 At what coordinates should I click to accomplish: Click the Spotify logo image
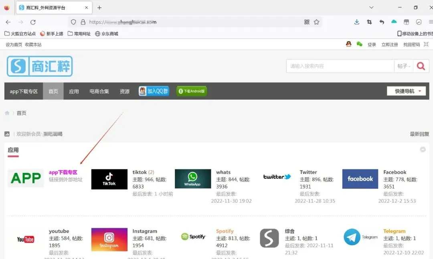(x=193, y=237)
